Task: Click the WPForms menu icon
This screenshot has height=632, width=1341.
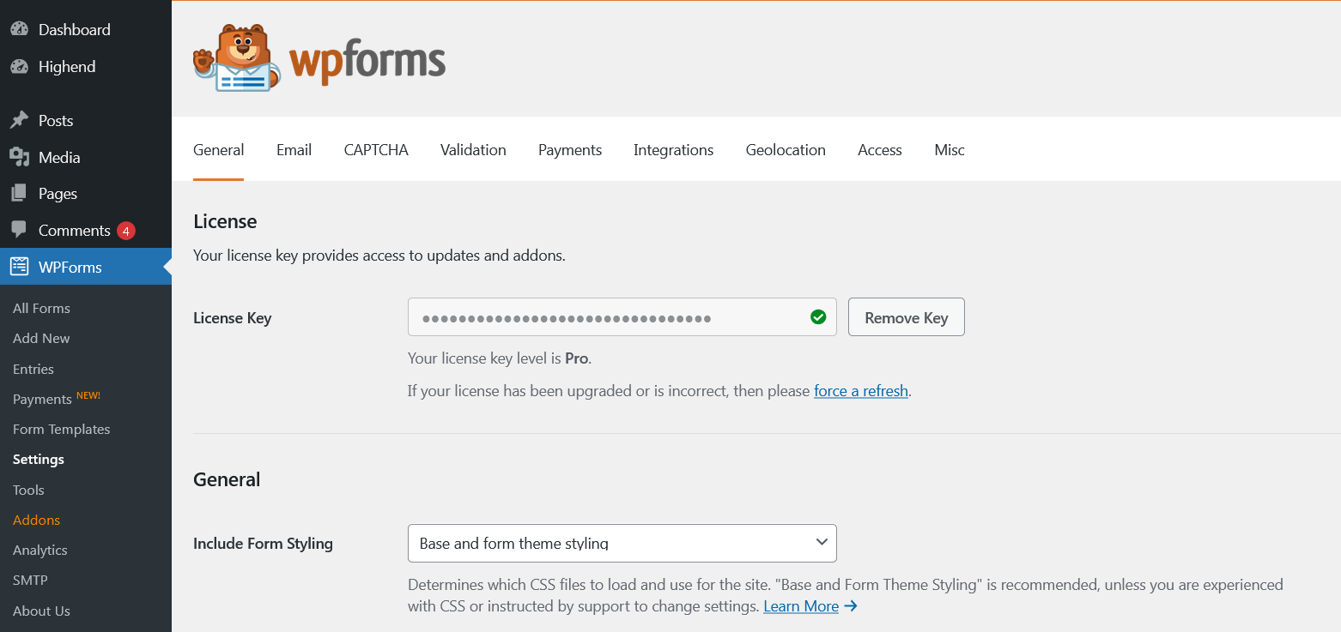Action: [x=19, y=267]
